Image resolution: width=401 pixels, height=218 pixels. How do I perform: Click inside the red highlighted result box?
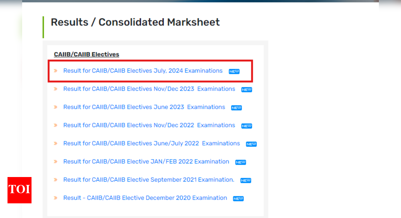click(x=150, y=71)
